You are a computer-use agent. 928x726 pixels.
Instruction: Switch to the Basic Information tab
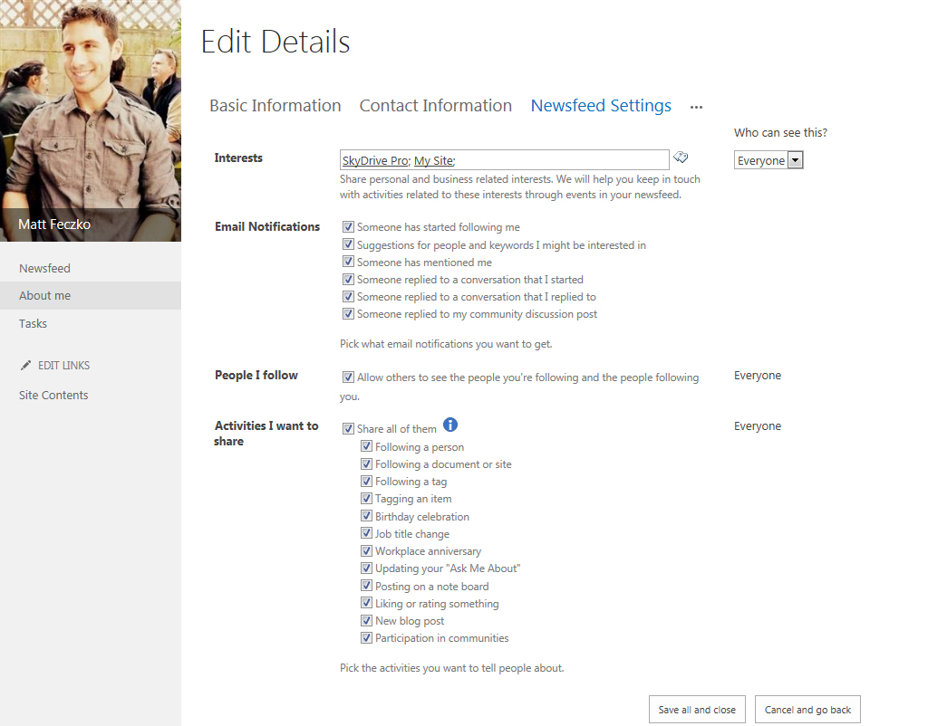[275, 106]
